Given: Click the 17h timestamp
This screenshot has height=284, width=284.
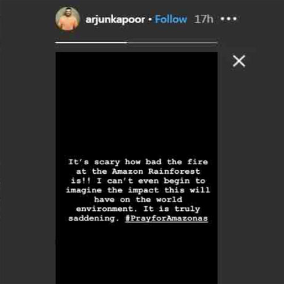Looking at the screenshot, I should (203, 19).
